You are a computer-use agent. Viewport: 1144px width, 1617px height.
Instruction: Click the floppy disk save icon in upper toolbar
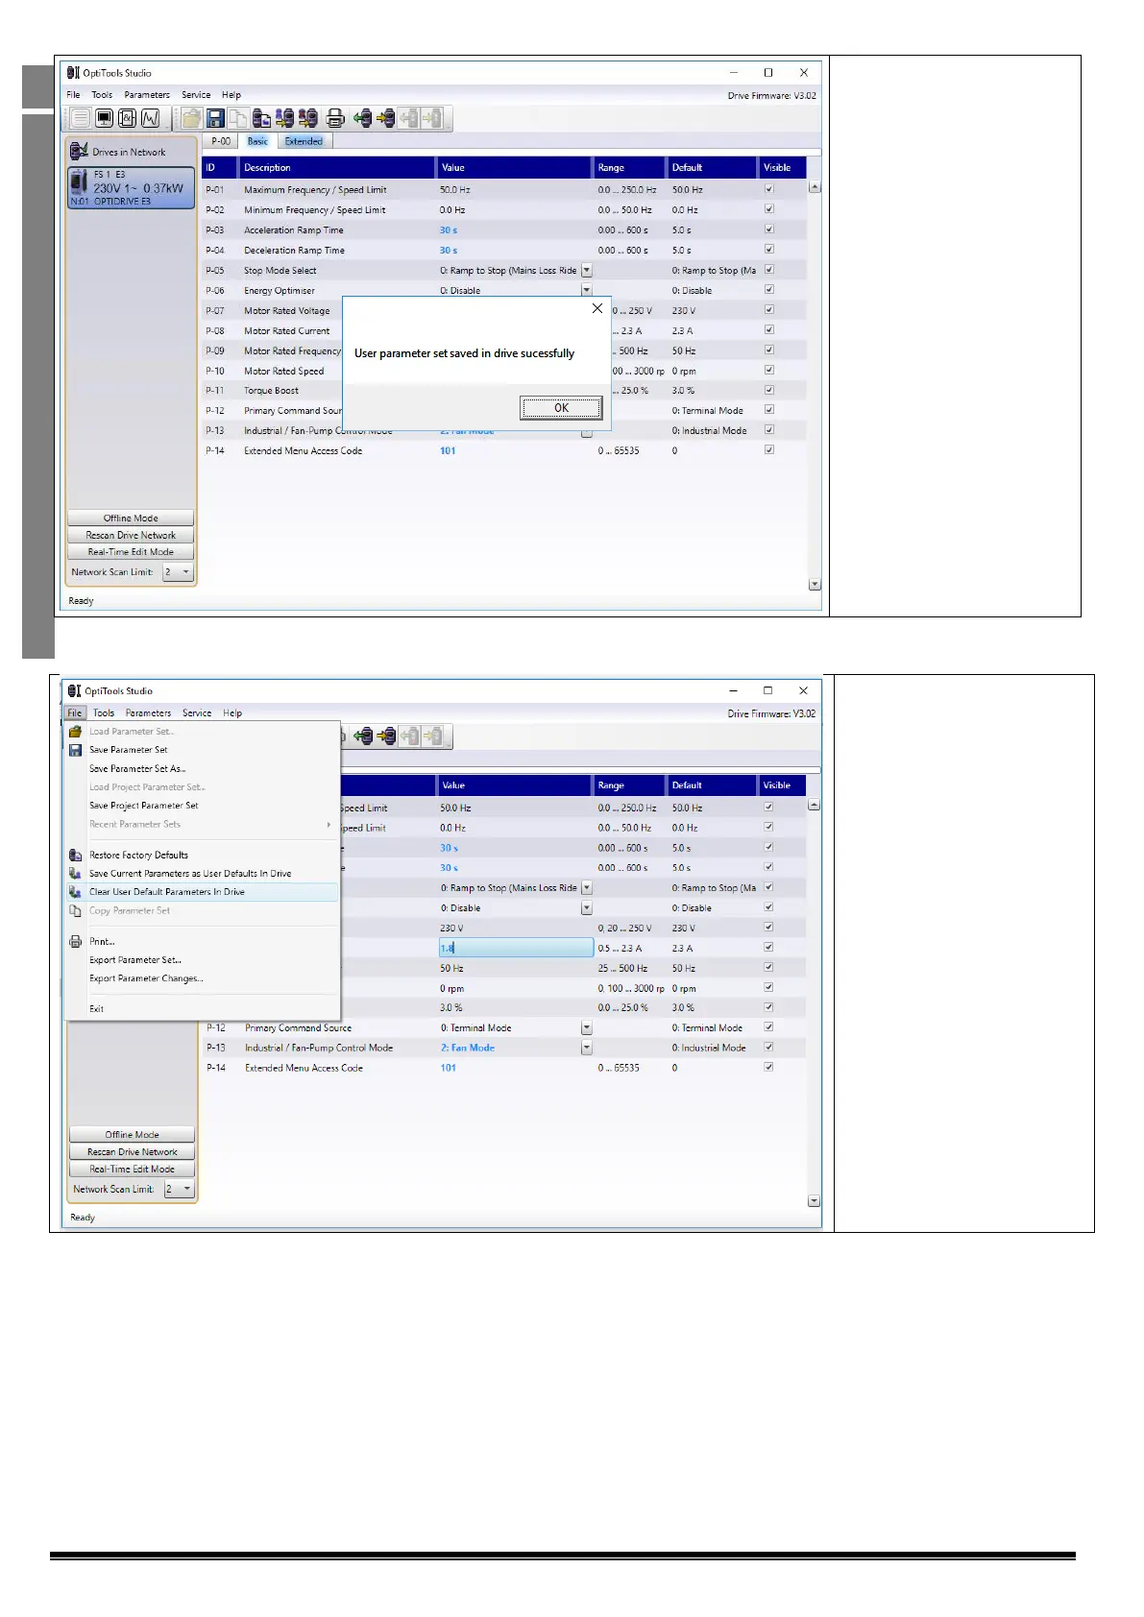215,118
